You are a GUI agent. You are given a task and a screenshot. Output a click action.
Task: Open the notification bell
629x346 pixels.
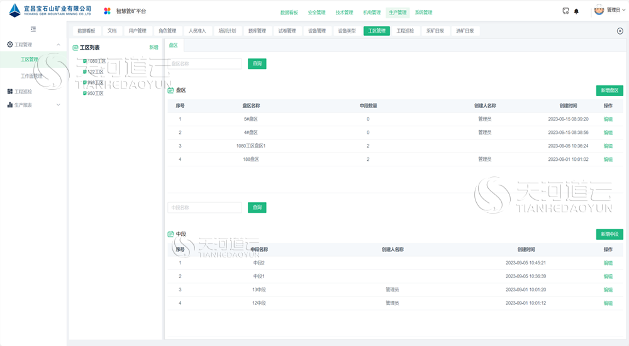[x=576, y=11]
